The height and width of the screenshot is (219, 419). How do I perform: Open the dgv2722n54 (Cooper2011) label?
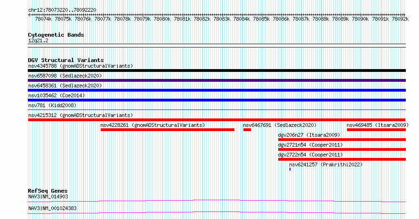(x=310, y=155)
